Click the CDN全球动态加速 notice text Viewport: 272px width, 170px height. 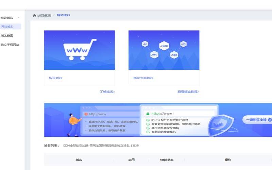pyautogui.click(x=101, y=146)
